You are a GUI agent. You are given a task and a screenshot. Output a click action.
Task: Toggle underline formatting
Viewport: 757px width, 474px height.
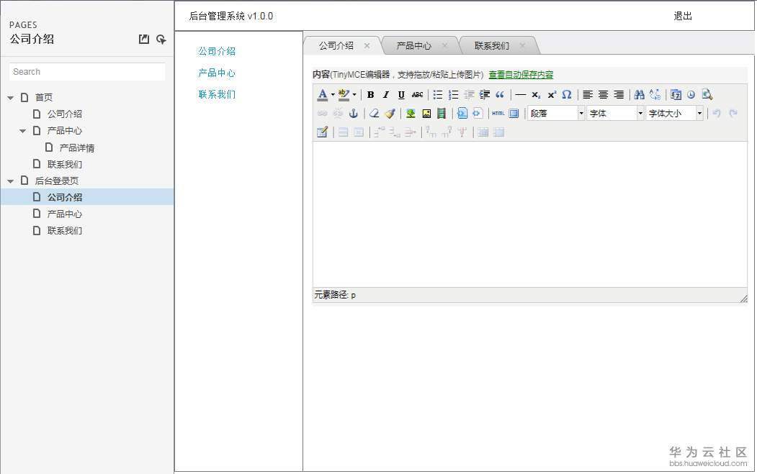pos(401,95)
